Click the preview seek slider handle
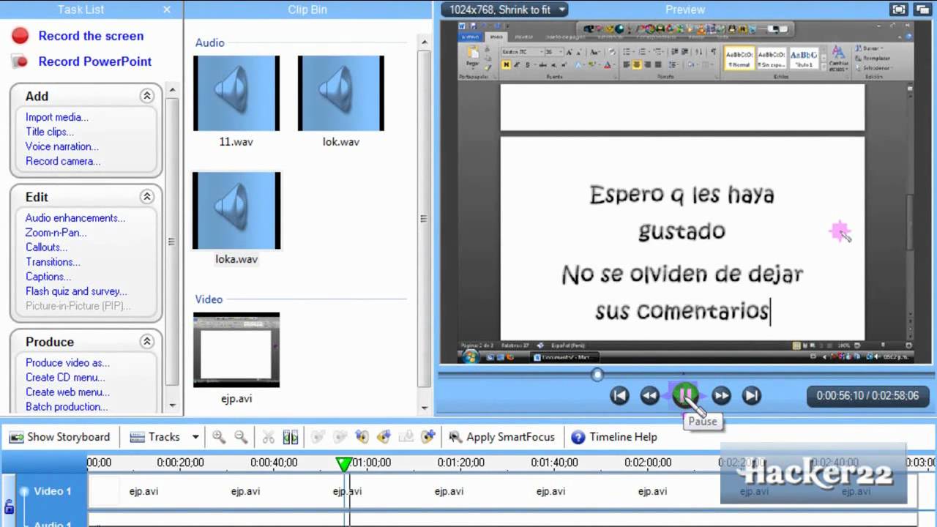 pos(597,374)
